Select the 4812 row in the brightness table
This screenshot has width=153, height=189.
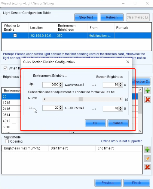tap(11, 121)
